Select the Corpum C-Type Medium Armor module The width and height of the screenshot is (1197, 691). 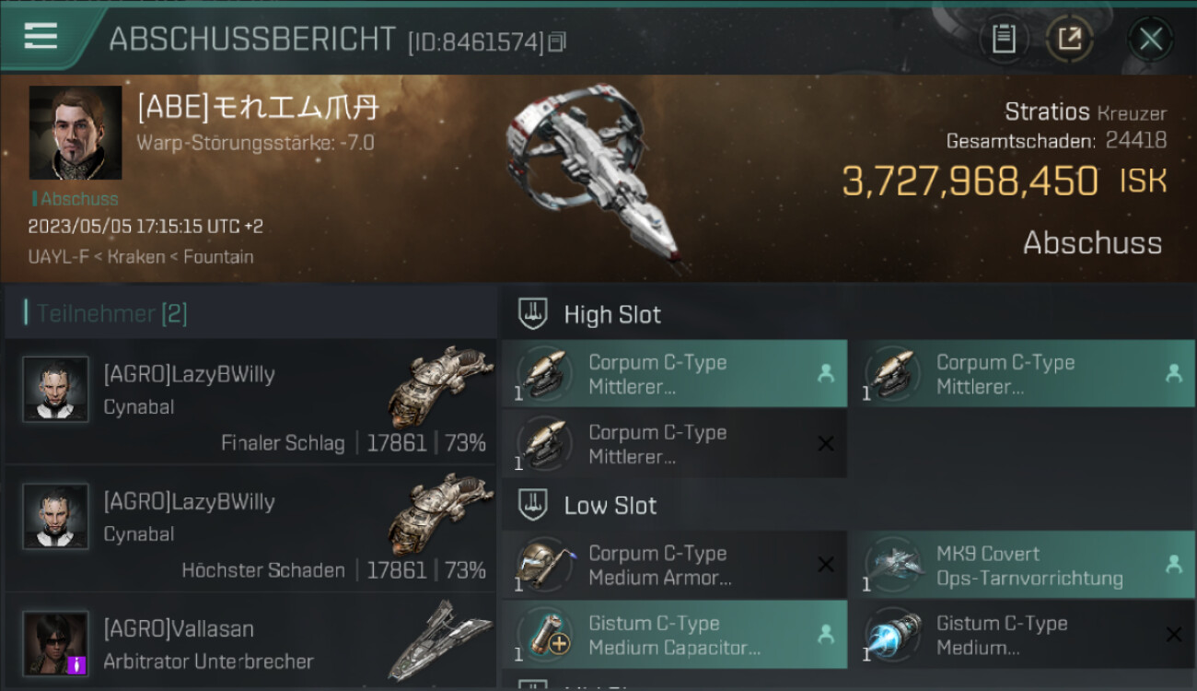674,566
